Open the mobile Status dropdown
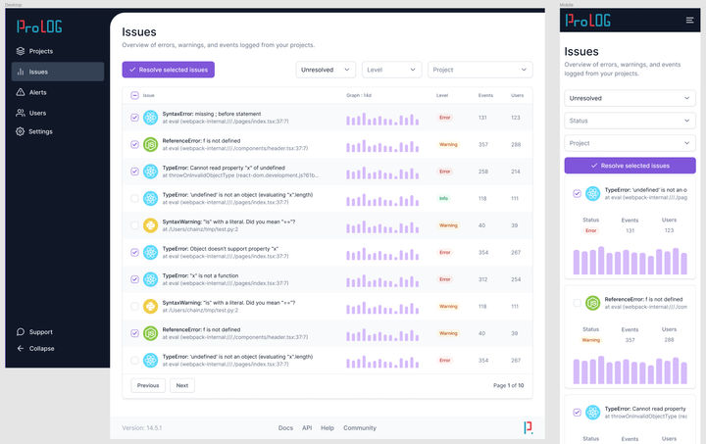 (630, 121)
